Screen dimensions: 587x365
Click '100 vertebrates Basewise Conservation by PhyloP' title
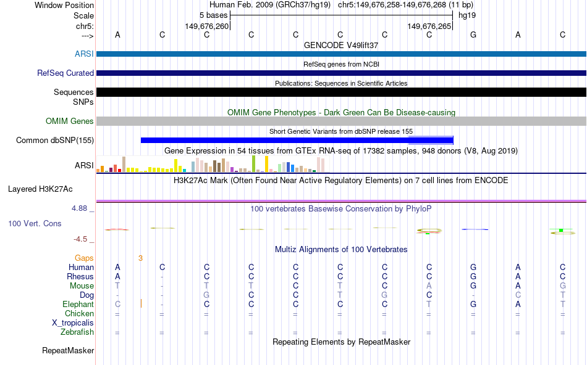341,208
